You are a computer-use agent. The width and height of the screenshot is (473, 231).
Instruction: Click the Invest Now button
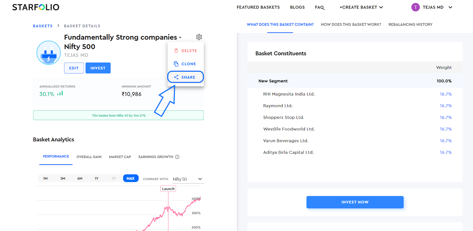355,202
